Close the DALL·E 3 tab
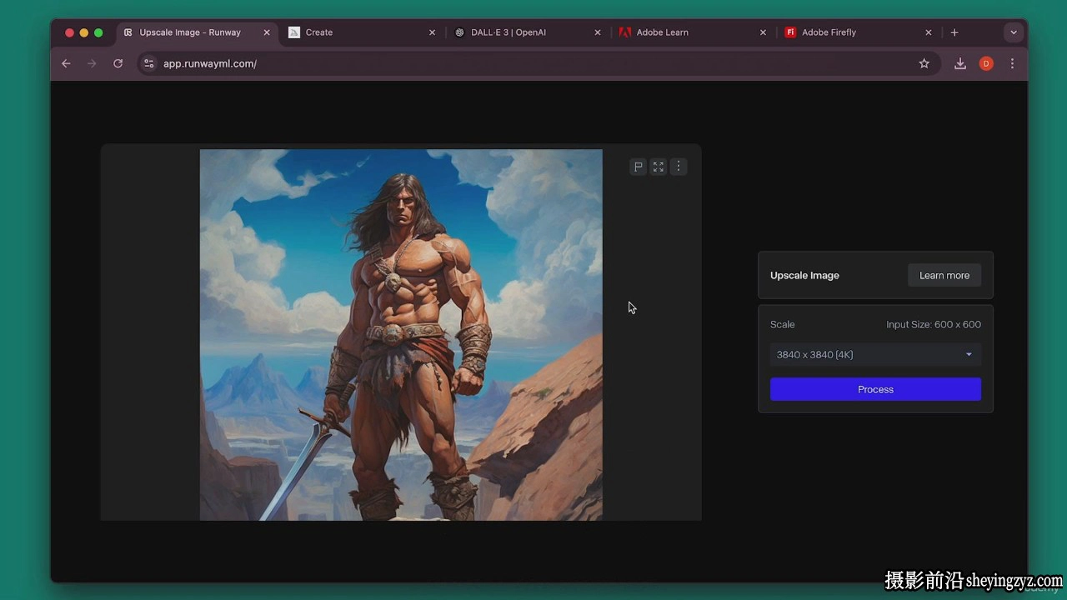The image size is (1067, 600). [598, 32]
